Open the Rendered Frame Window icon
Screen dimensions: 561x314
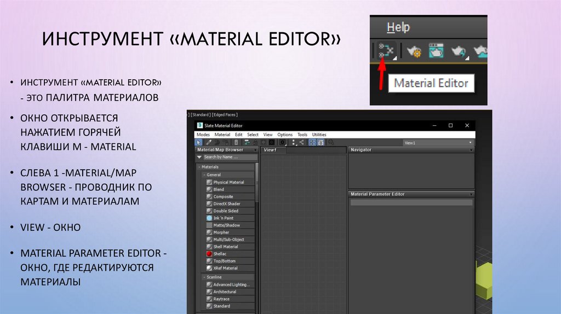click(436, 51)
